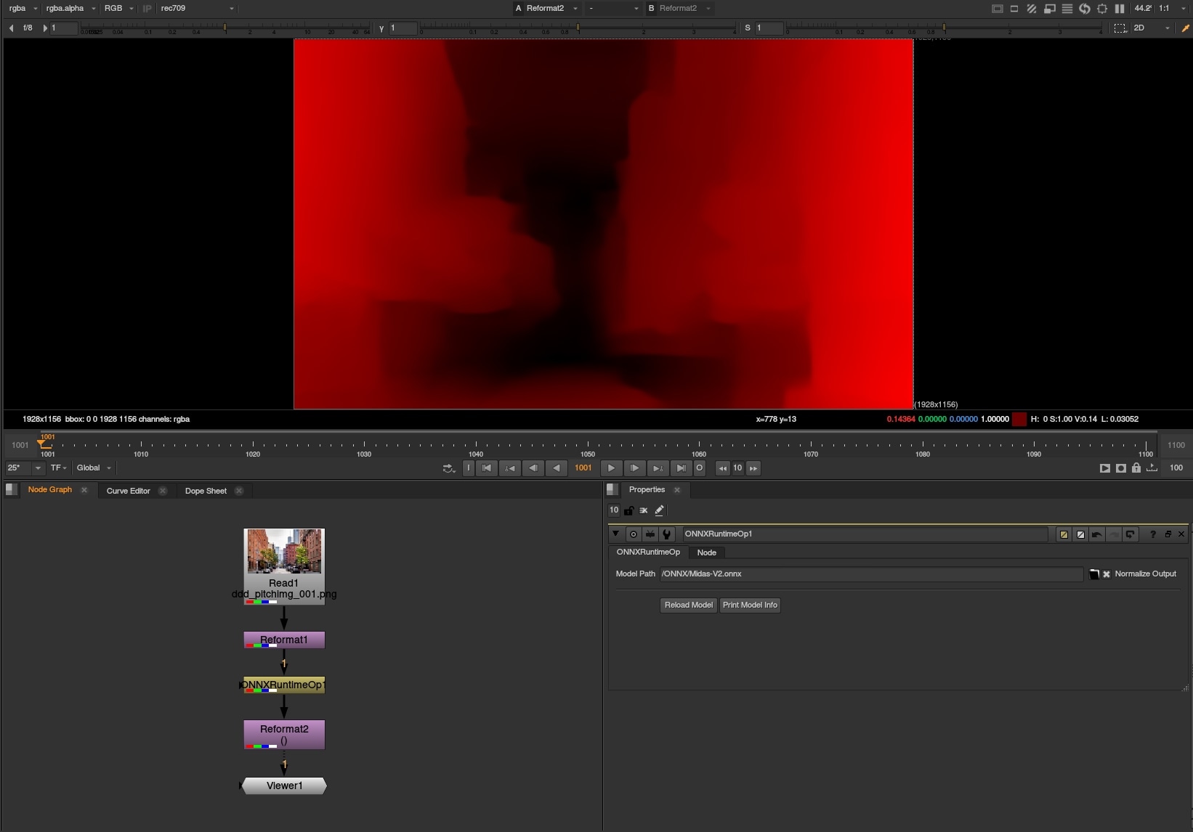
Task: Open the 2D viewer mode dropdown
Action: [x=1152, y=28]
